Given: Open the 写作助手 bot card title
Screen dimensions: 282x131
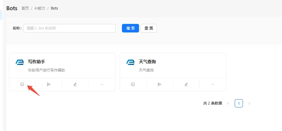Looking at the screenshot, I should point(36,62).
